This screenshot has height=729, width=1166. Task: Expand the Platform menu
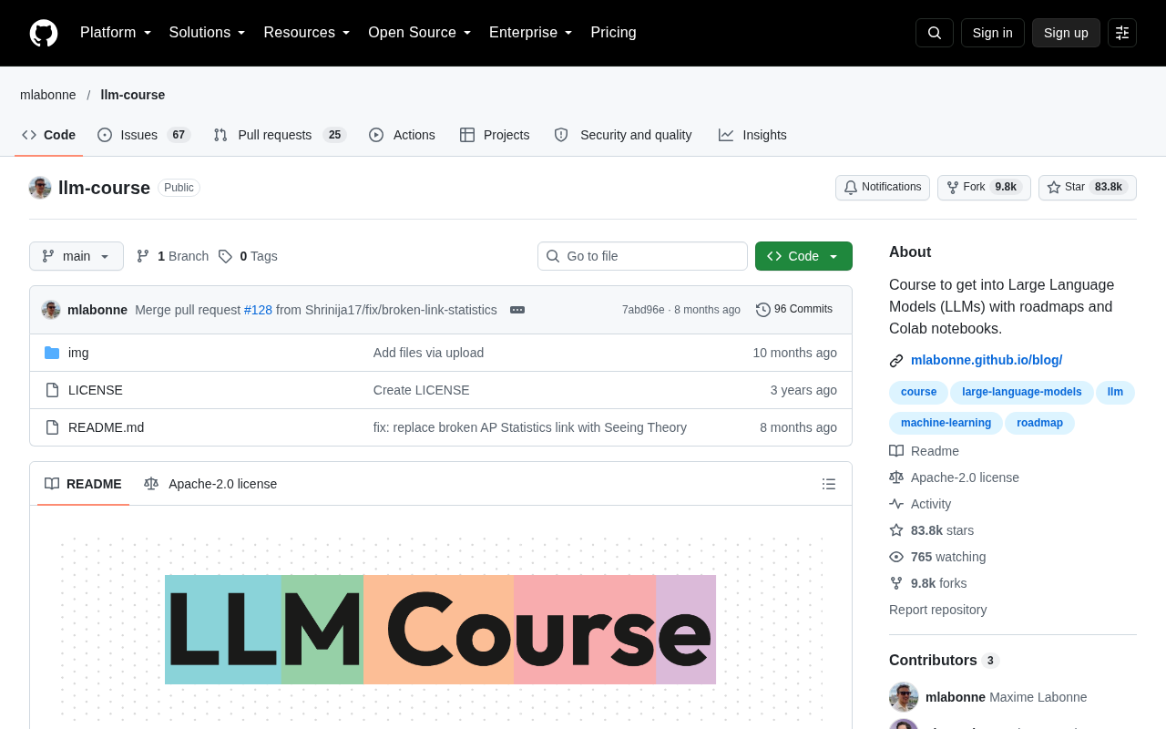(x=116, y=33)
